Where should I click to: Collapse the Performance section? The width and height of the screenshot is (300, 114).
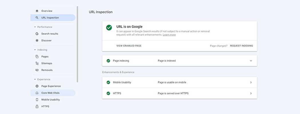click(35, 27)
